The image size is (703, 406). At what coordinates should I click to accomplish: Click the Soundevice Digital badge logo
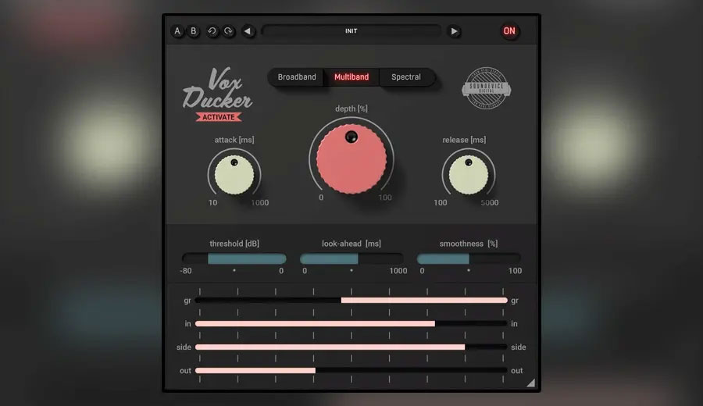487,88
